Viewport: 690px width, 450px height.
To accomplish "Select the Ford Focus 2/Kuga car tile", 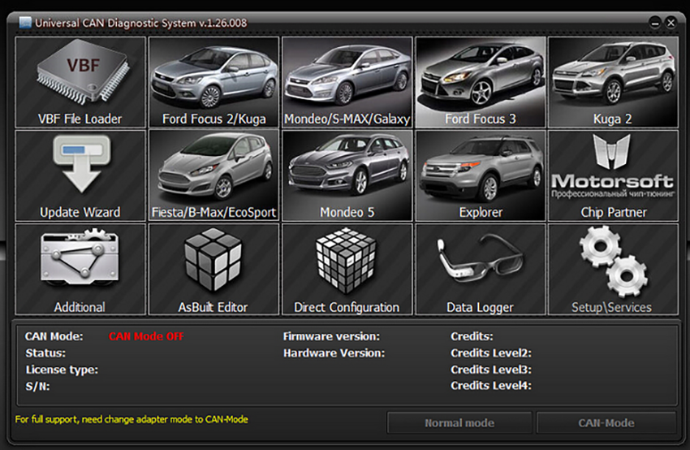I will pyautogui.click(x=213, y=82).
